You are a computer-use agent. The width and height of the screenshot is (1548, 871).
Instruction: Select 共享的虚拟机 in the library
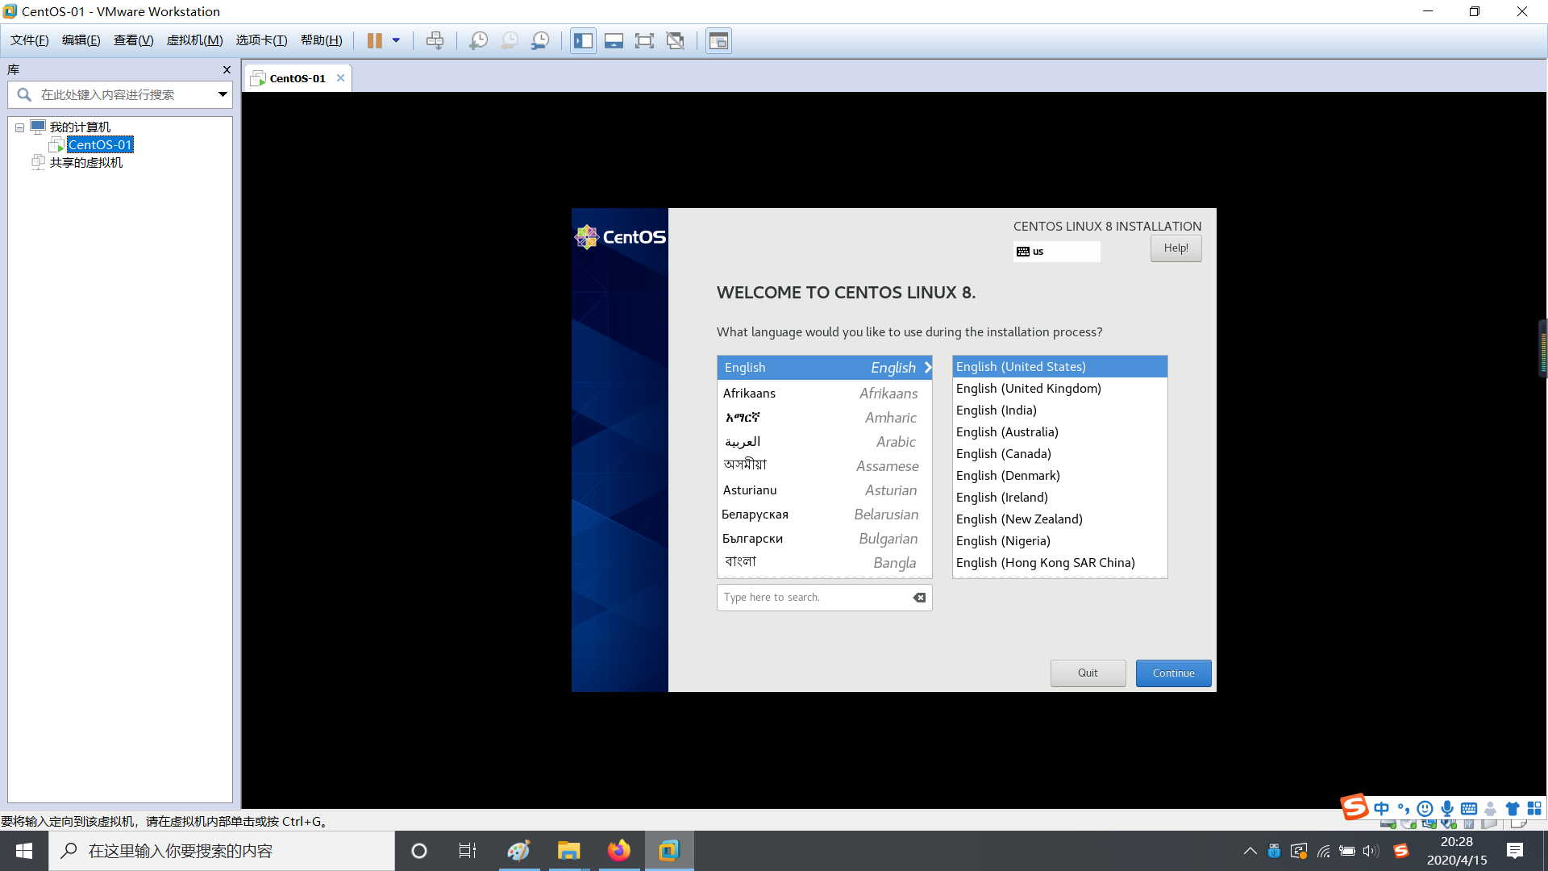(86, 163)
